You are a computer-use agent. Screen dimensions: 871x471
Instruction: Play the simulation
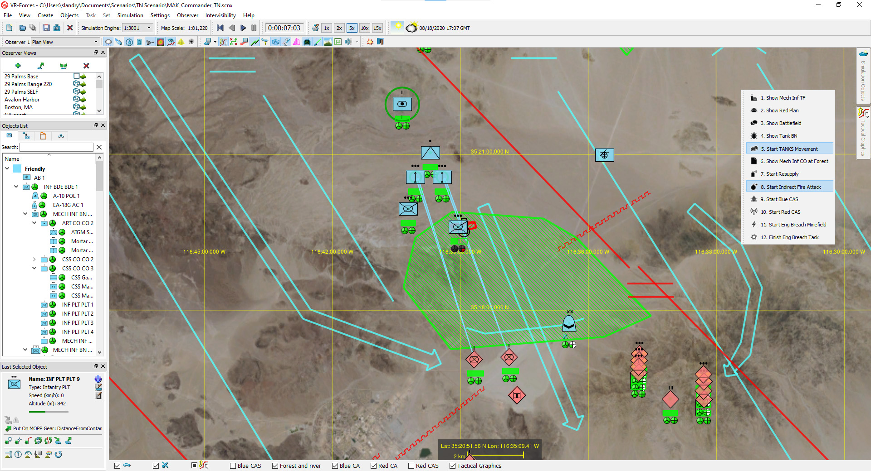243,28
